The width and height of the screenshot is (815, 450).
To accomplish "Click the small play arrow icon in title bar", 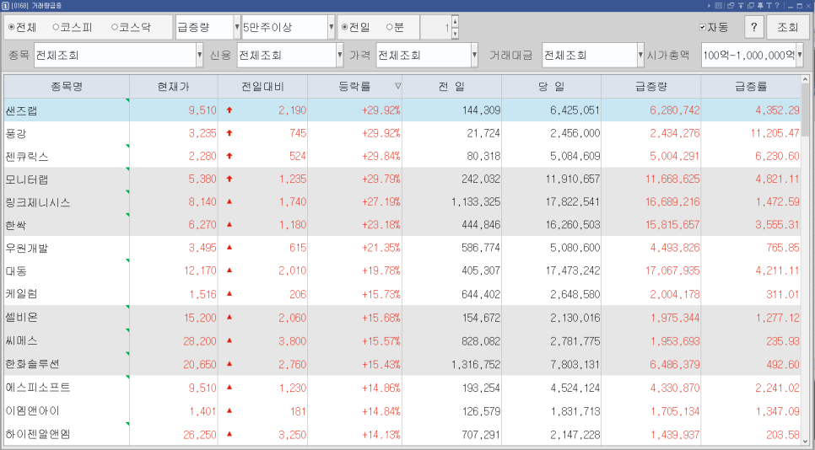I will (x=709, y=6).
